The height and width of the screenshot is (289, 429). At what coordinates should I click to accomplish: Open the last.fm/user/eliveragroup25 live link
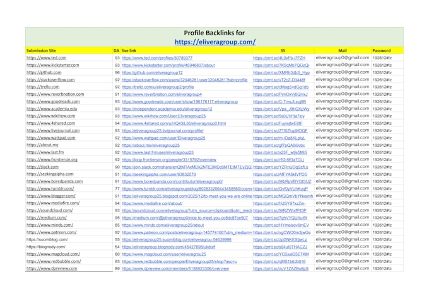158,152
